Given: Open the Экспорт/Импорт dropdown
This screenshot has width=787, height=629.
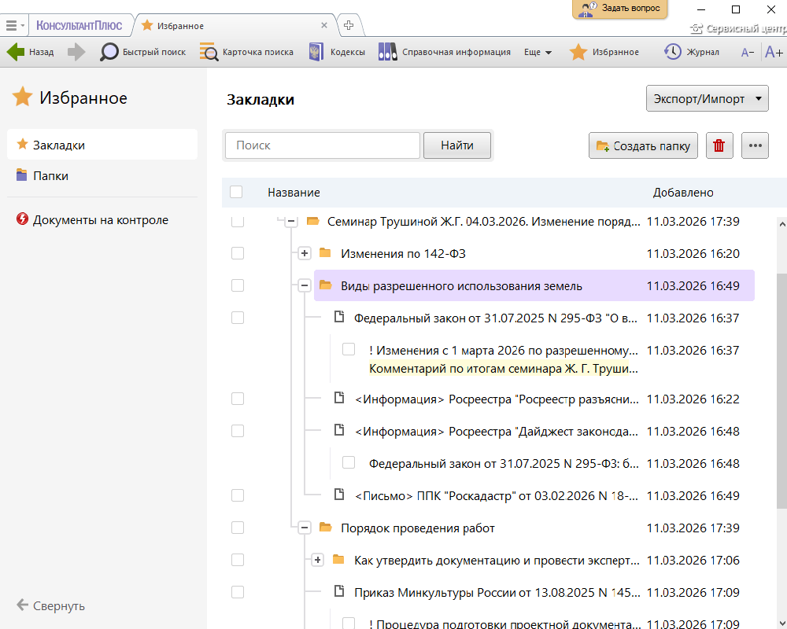Looking at the screenshot, I should click(x=707, y=99).
